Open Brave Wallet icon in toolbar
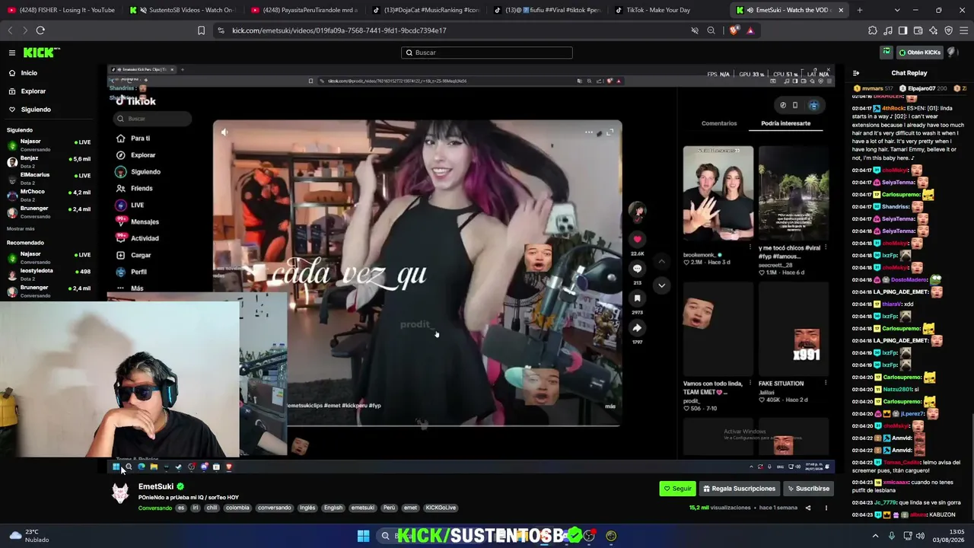Image resolution: width=974 pixels, height=548 pixels. [x=918, y=30]
